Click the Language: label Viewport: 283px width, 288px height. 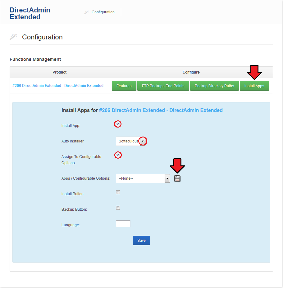[71, 225]
